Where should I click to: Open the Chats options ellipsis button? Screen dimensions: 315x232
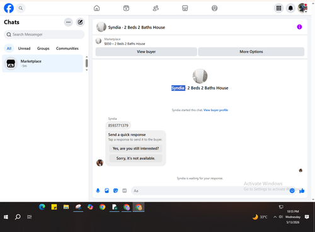pyautogui.click(x=69, y=22)
